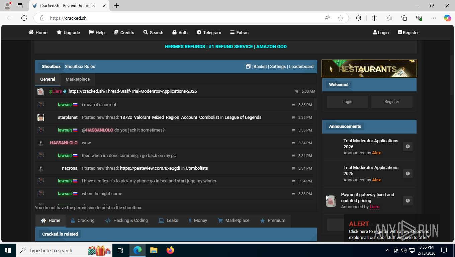Screen dimensions: 455x257
Task: Click starplanet's avatar in shoutbox
Action: [x=41, y=117]
